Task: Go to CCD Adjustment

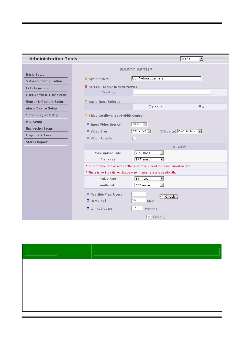Action: click(39, 88)
